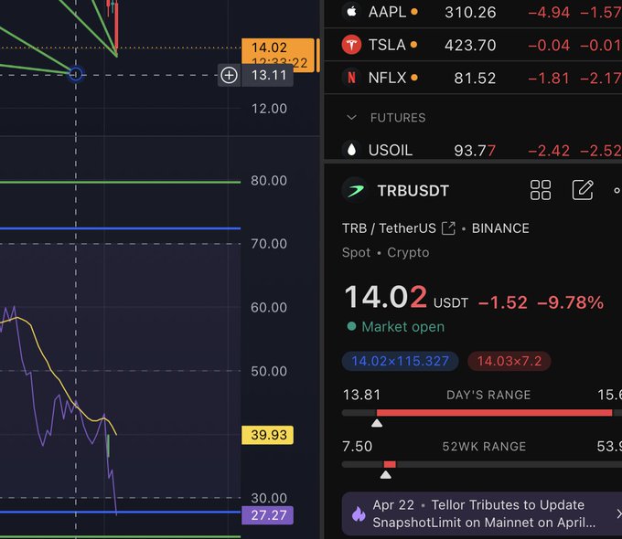Click the Apple logo beside AAPL
Image resolution: width=622 pixels, height=539 pixels.
tap(351, 12)
